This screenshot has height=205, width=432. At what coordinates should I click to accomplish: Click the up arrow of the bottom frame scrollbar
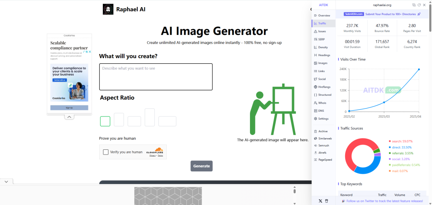click(x=294, y=187)
